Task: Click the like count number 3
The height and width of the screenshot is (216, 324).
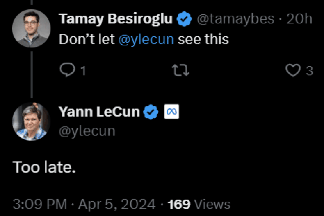Action: tap(309, 71)
